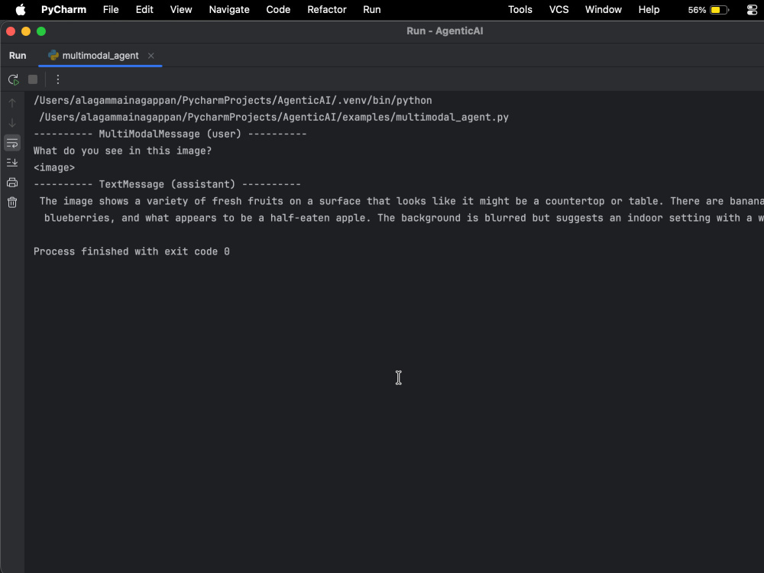Click the stop process square icon

click(x=33, y=79)
